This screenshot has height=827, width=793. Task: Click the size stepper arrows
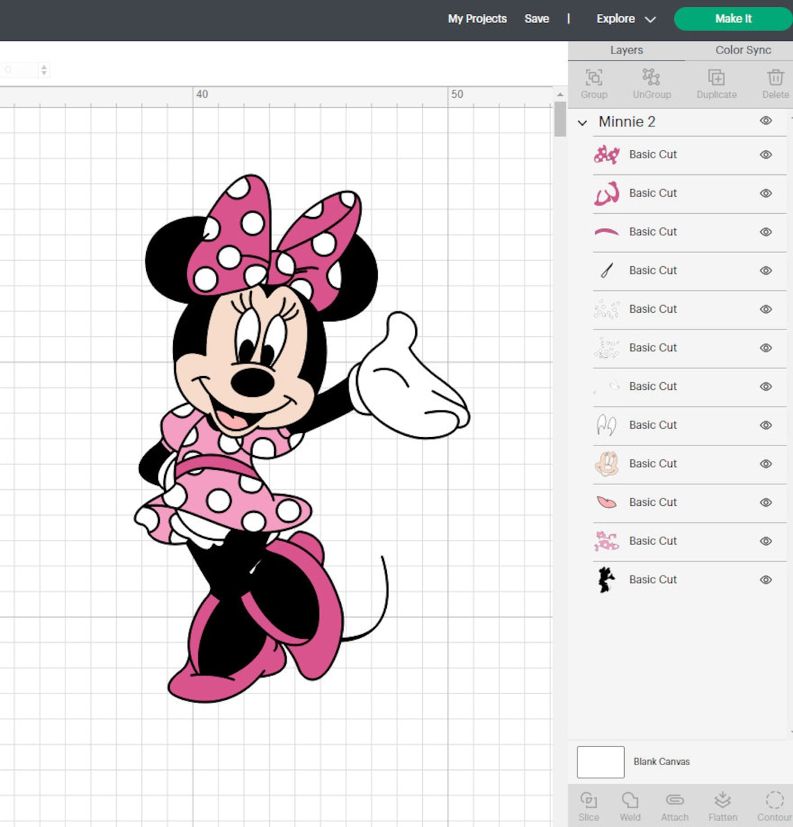[43, 69]
